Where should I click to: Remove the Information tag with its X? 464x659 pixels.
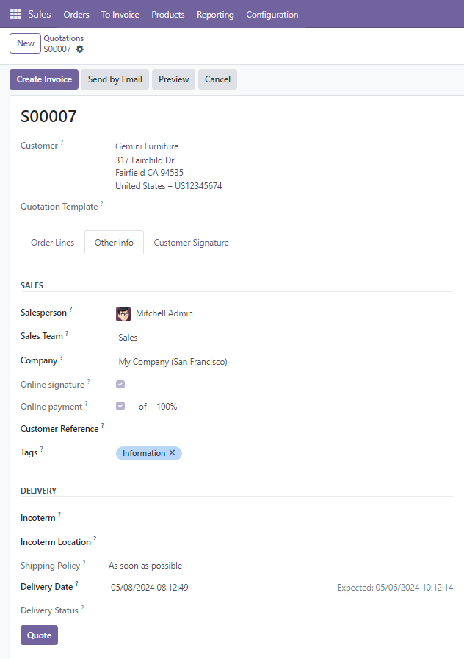pyautogui.click(x=173, y=453)
